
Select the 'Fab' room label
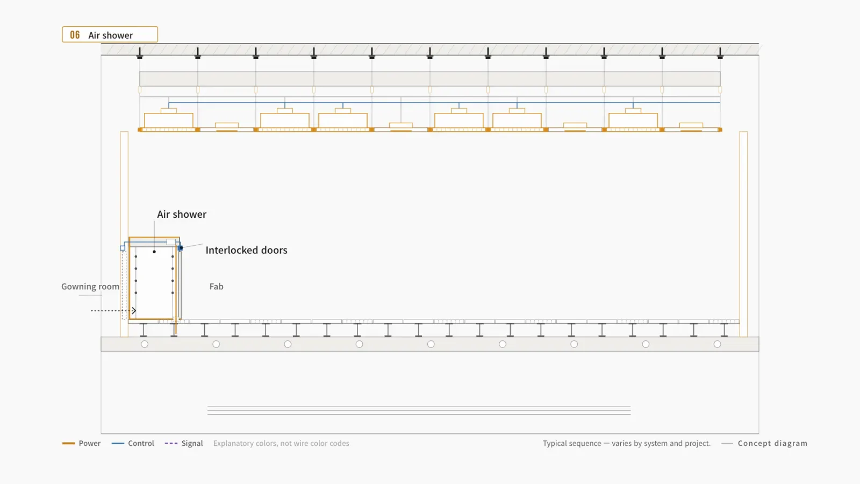pos(216,287)
